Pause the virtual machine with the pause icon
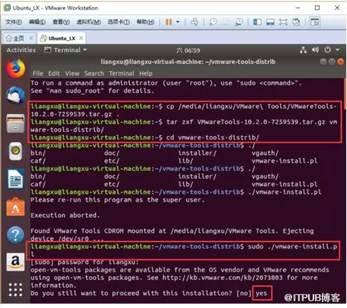 pyautogui.click(x=169, y=22)
